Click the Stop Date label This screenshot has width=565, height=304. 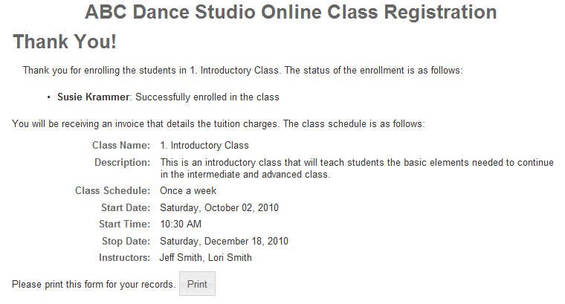click(x=126, y=241)
